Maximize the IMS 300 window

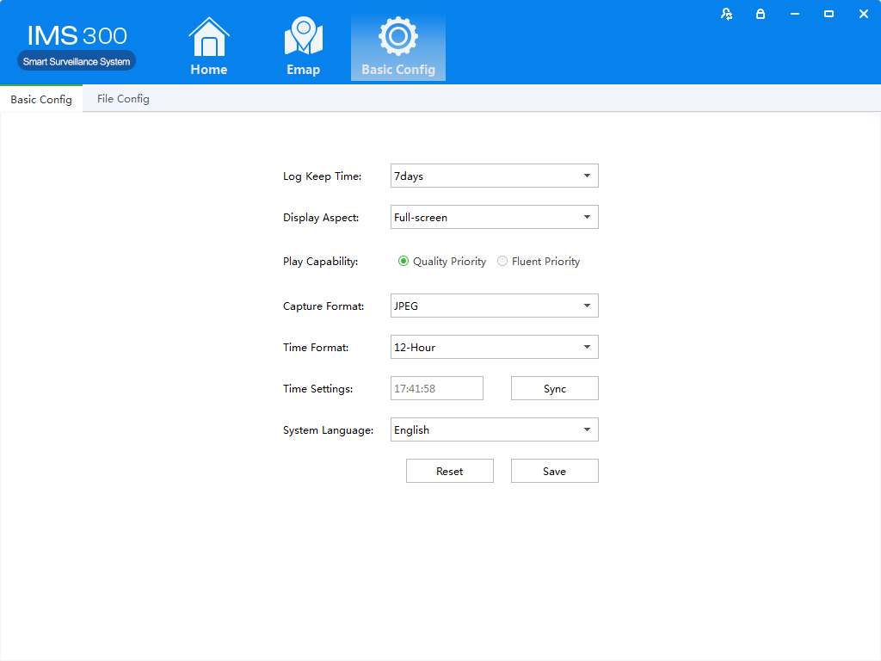(x=829, y=14)
